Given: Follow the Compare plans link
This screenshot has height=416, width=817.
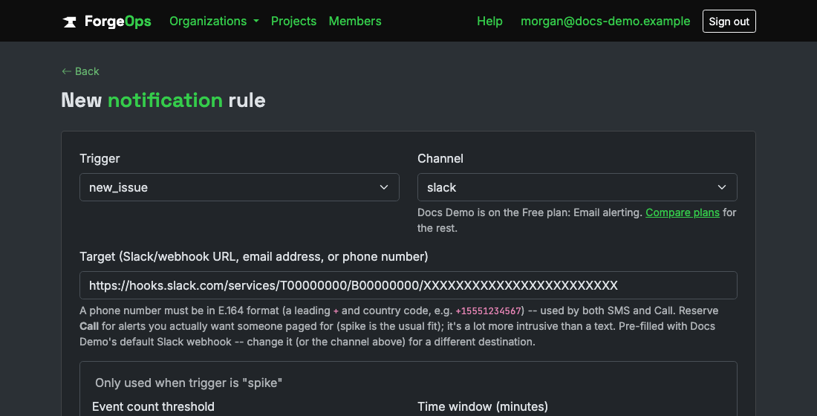Looking at the screenshot, I should [x=682, y=212].
